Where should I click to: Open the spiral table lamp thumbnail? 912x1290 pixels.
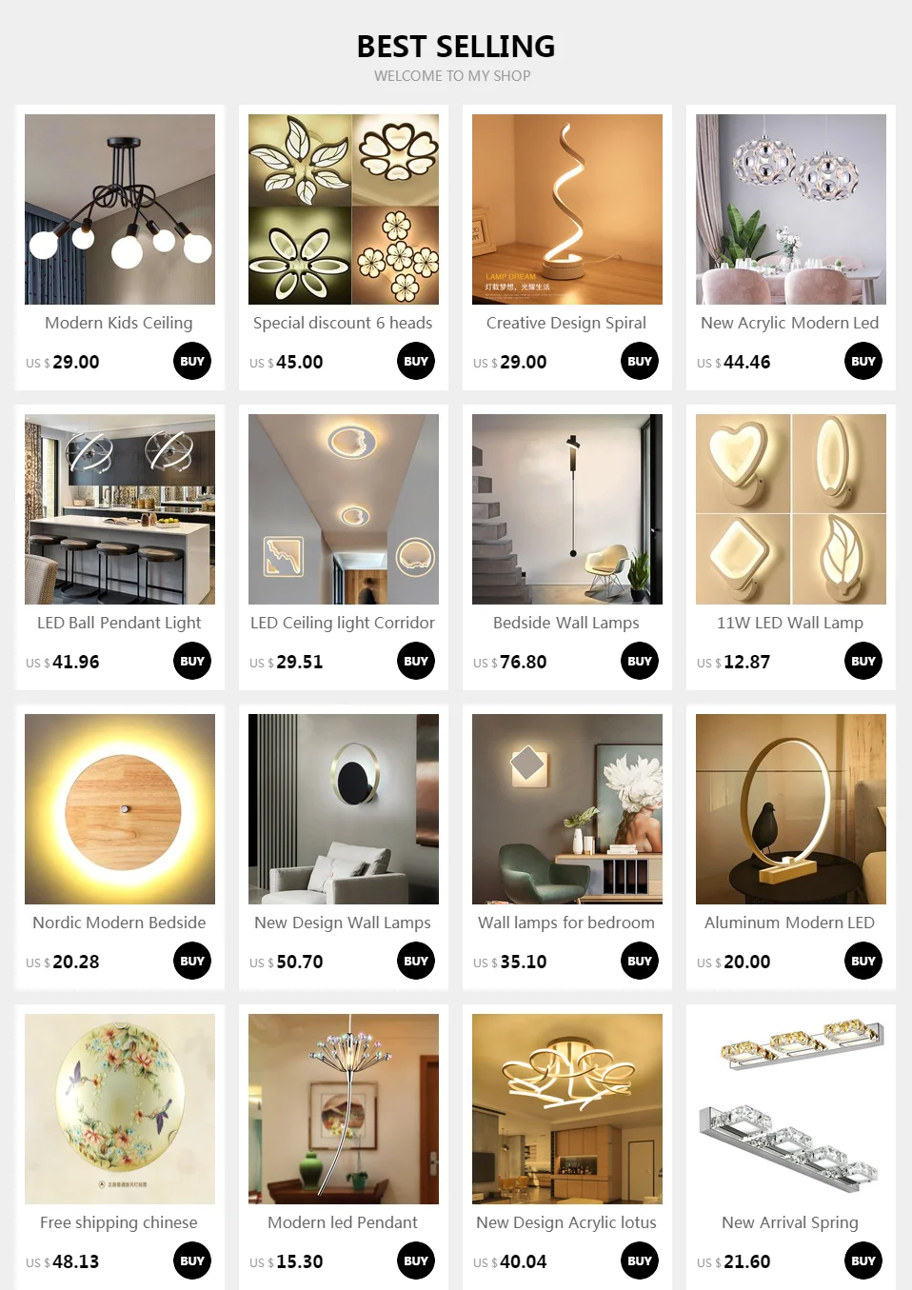567,209
